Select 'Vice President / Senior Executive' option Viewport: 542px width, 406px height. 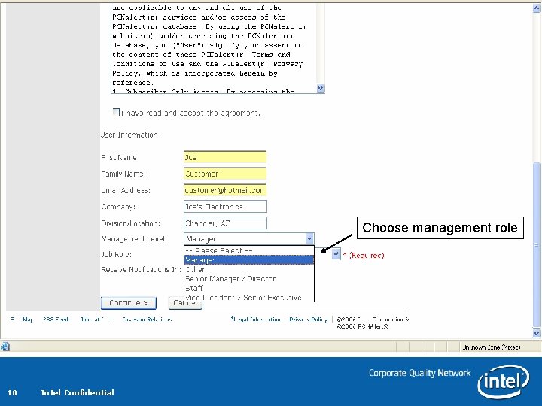[249, 297]
